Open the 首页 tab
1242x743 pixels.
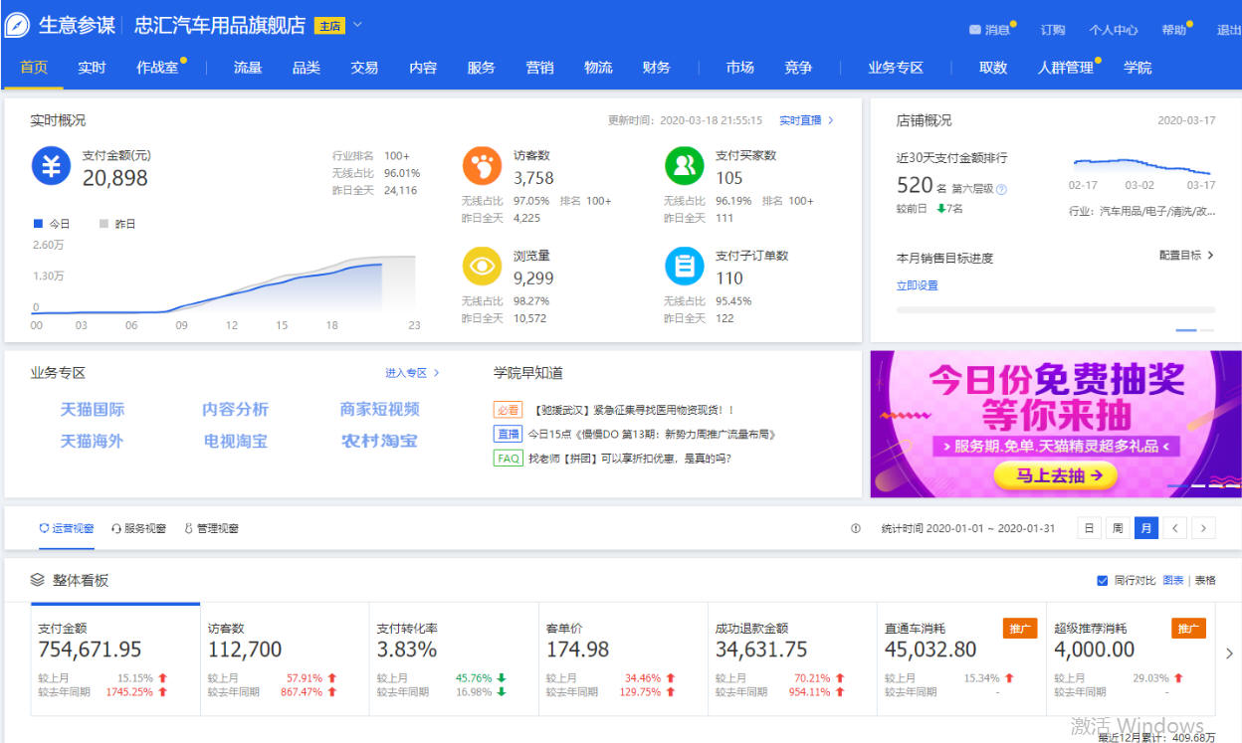[34, 68]
